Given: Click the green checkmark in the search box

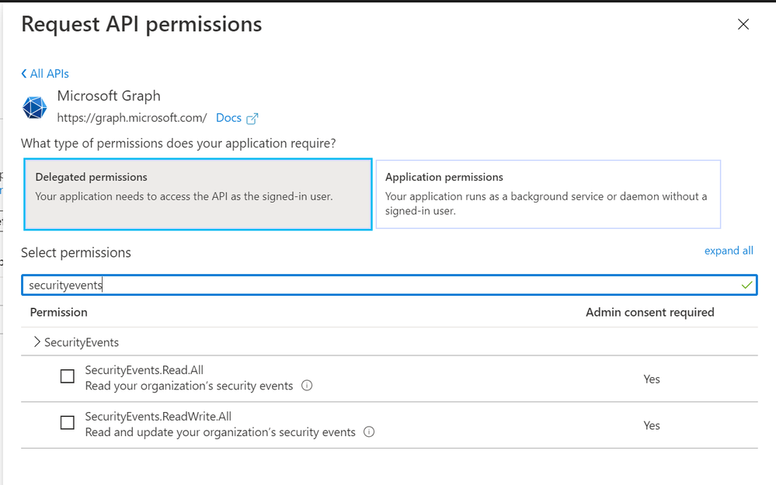Looking at the screenshot, I should click(x=746, y=285).
